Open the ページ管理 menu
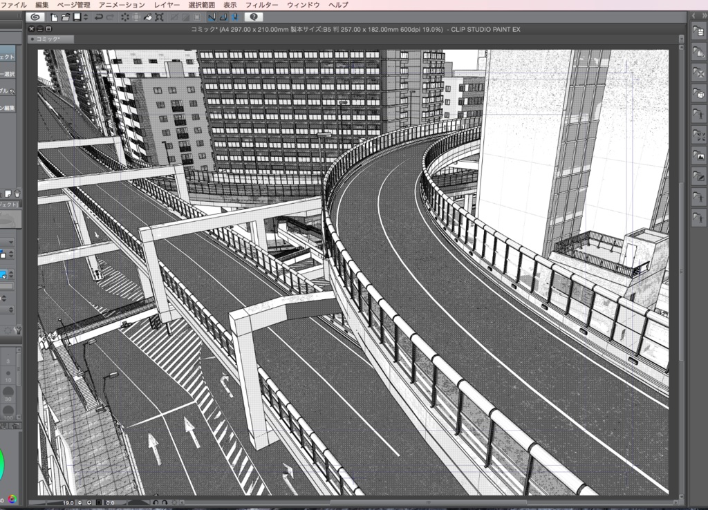Image resolution: width=708 pixels, height=510 pixels. (x=73, y=5)
